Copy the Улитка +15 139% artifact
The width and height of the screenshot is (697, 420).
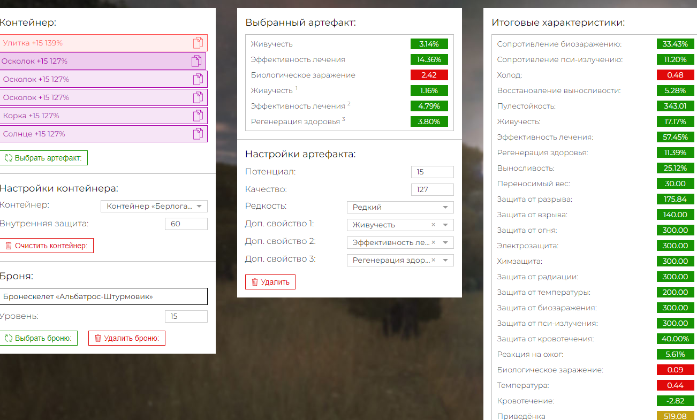point(198,43)
